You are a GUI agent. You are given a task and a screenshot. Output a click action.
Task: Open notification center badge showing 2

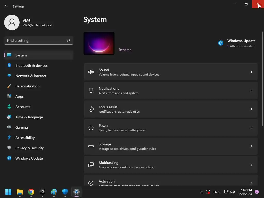tap(257, 192)
